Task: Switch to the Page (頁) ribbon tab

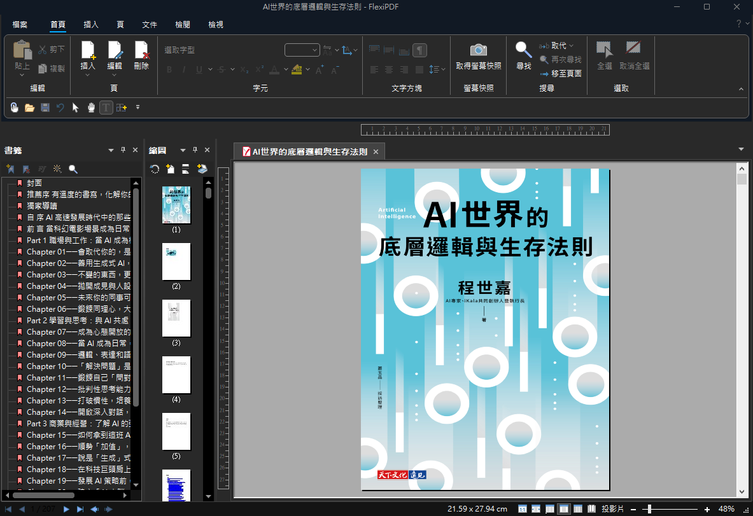Action: click(120, 24)
